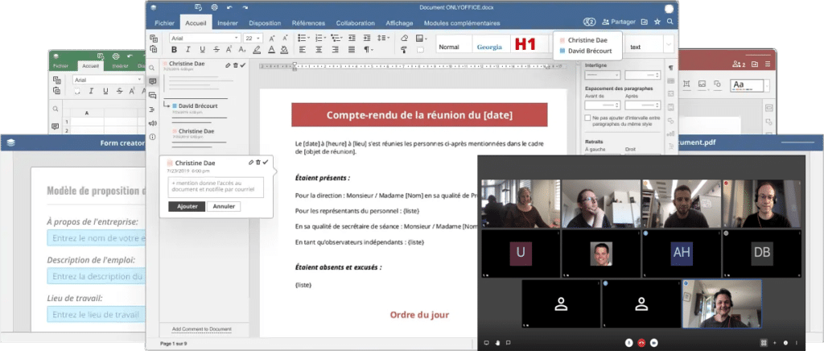Viewport: 824px width, 351px height.
Task: Click the feedback megaphone sidebar icon
Action: [x=152, y=123]
